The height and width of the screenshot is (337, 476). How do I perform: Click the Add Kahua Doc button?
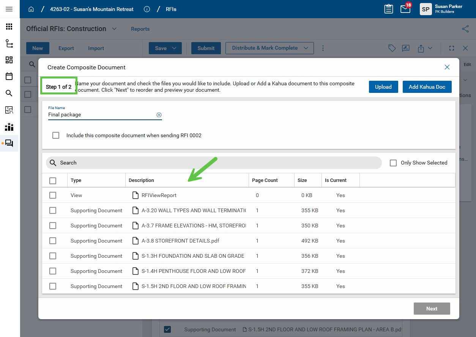(x=427, y=87)
